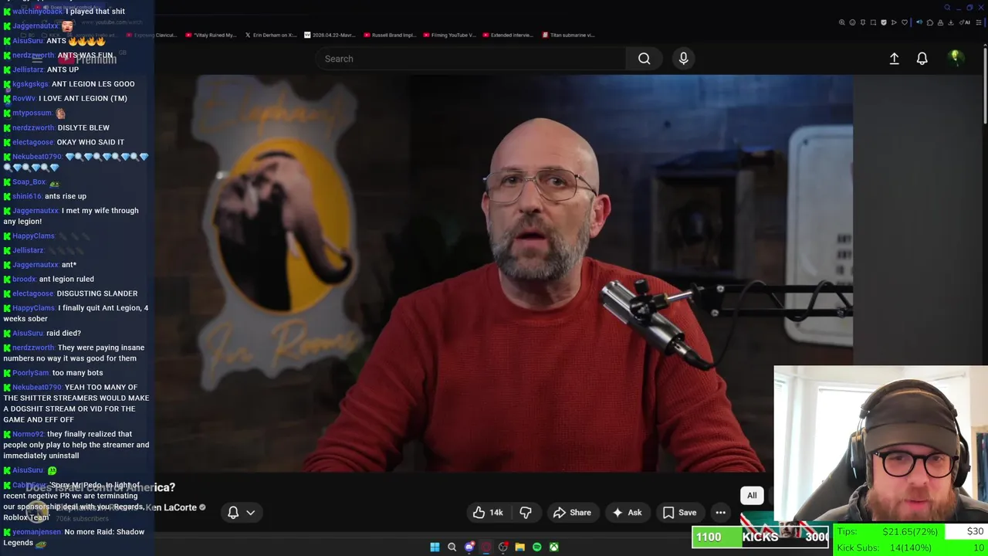The width and height of the screenshot is (988, 556).
Task: Click chat message "ANT LEGION LES GOOO"
Action: coord(93,83)
